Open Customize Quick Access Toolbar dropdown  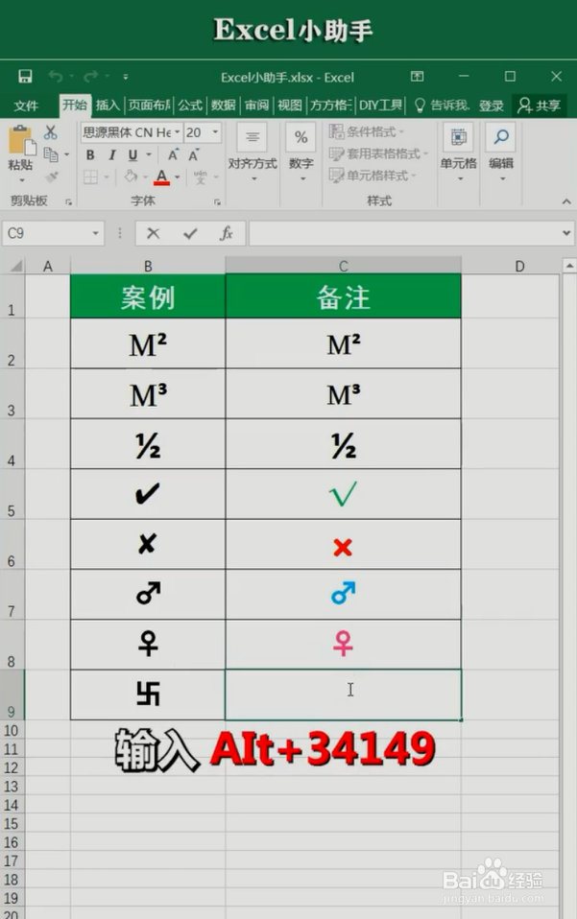point(126,76)
